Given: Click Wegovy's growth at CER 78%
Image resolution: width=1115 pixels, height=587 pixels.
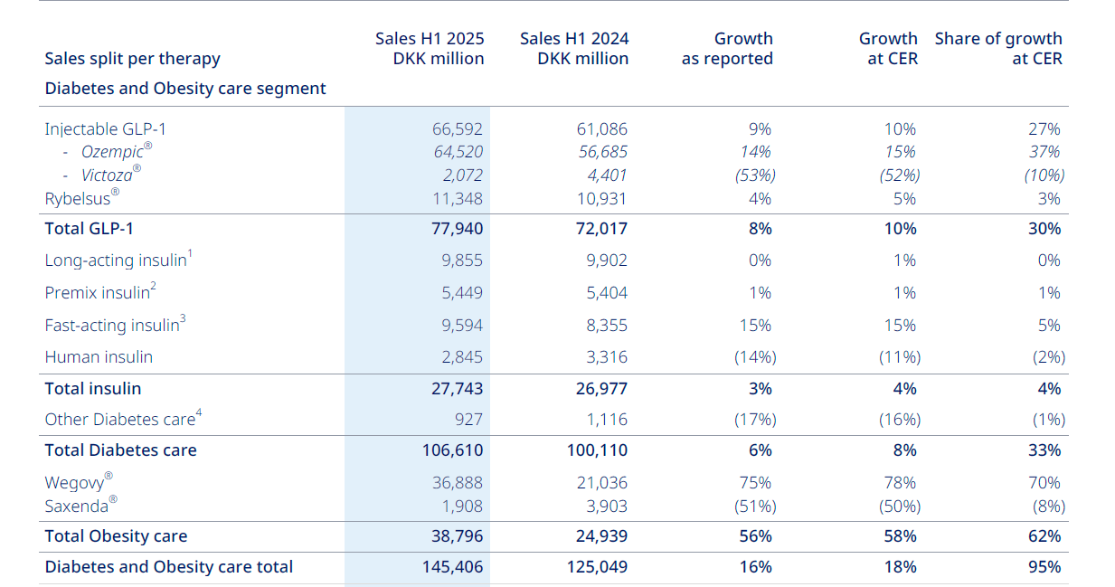Looking at the screenshot, I should point(900,484).
